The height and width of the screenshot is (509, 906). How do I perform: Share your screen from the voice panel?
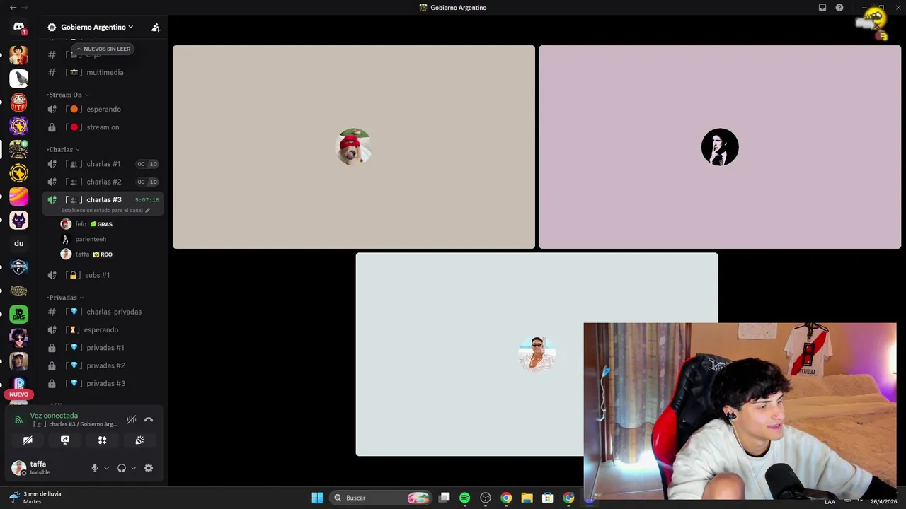pyautogui.click(x=65, y=440)
